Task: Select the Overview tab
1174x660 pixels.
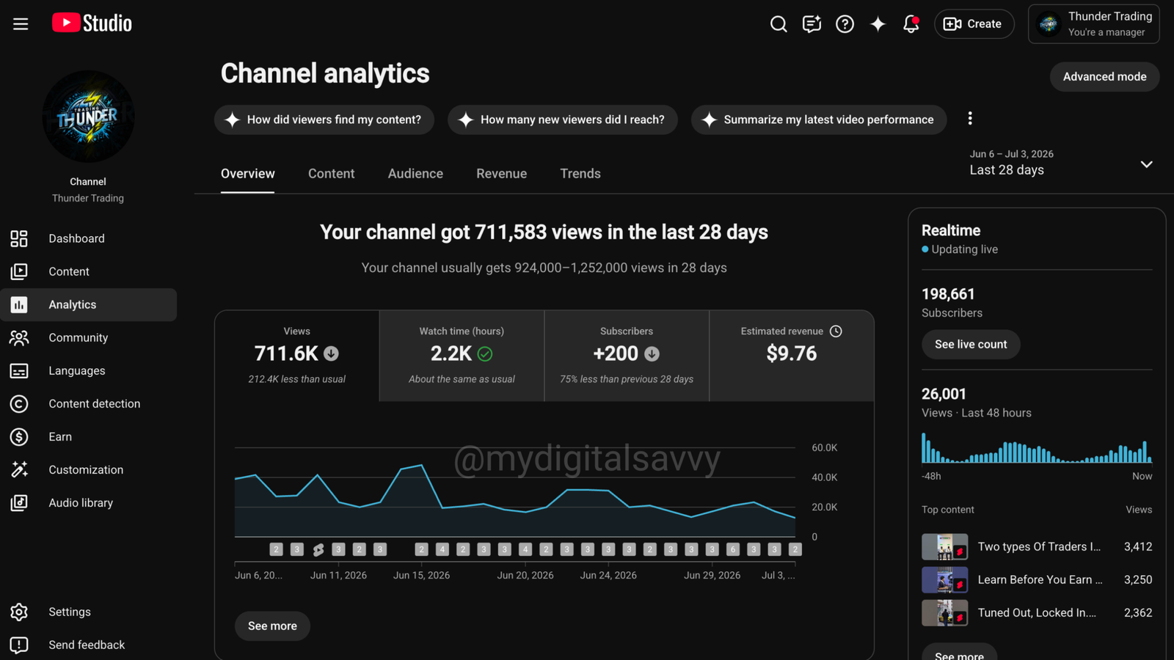Action: (x=248, y=174)
